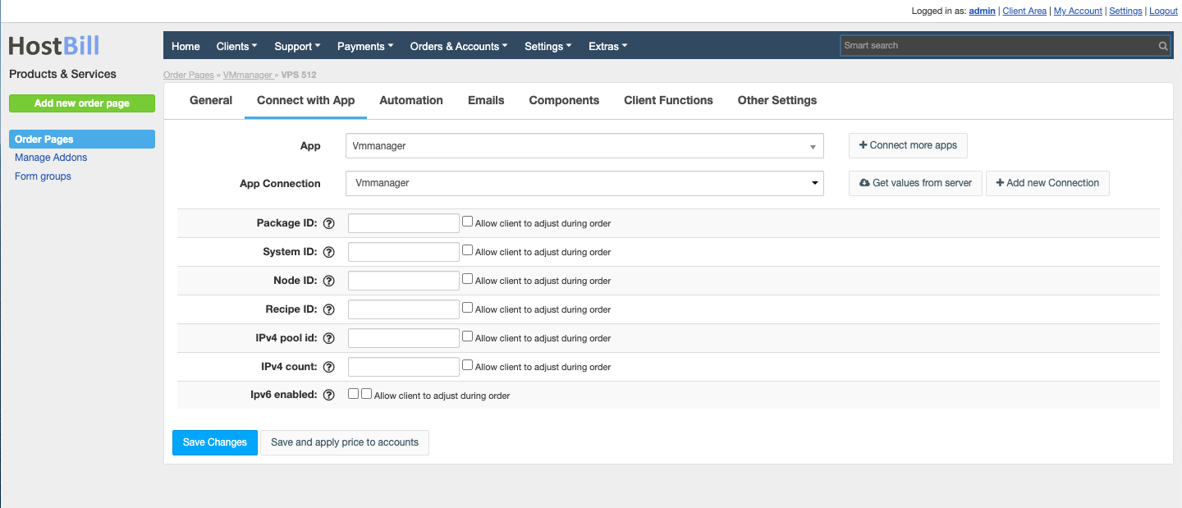Click the HostBill logo
Image resolution: width=1182 pixels, height=508 pixels.
53,45
